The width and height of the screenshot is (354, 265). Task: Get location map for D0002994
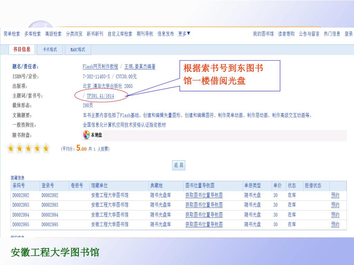[x=204, y=215]
